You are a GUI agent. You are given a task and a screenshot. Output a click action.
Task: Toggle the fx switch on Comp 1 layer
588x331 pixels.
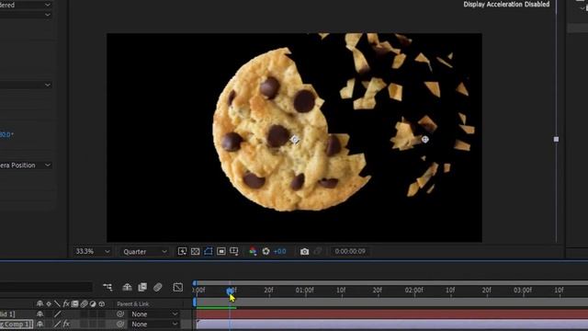click(66, 324)
